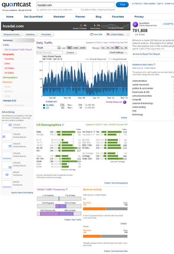Click the Enter Domain compare field
This screenshot has height=254, width=174.
pos(49,53)
